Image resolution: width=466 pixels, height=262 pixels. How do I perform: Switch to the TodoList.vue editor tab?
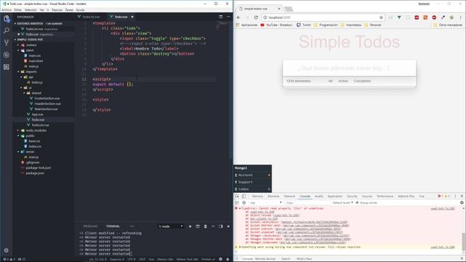[91, 17]
